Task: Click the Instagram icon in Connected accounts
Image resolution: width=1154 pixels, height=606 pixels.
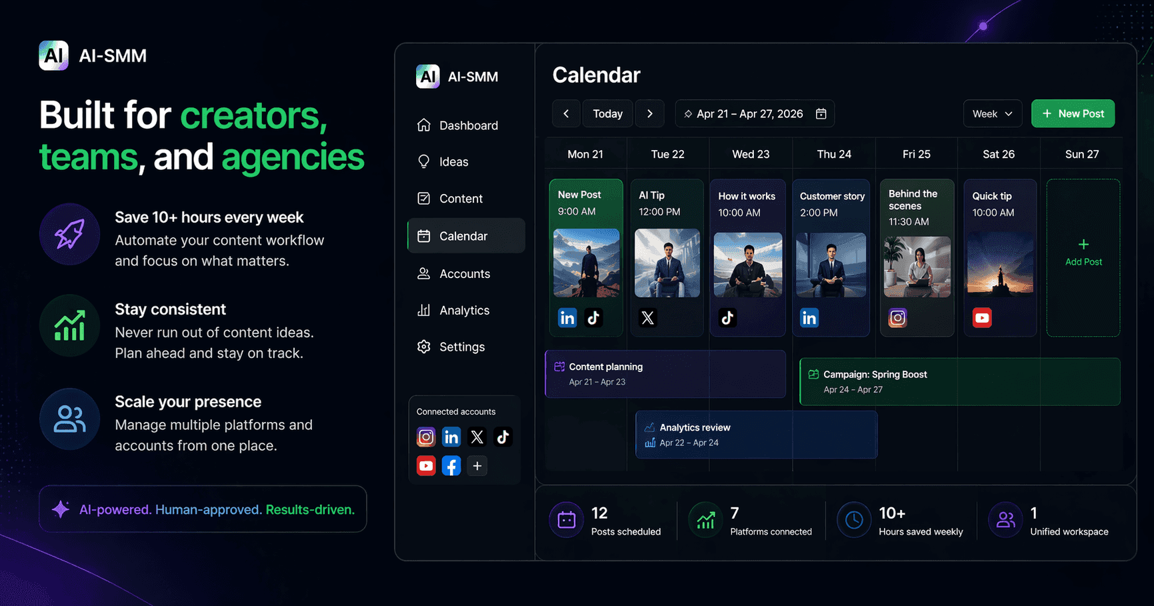Action: (426, 437)
